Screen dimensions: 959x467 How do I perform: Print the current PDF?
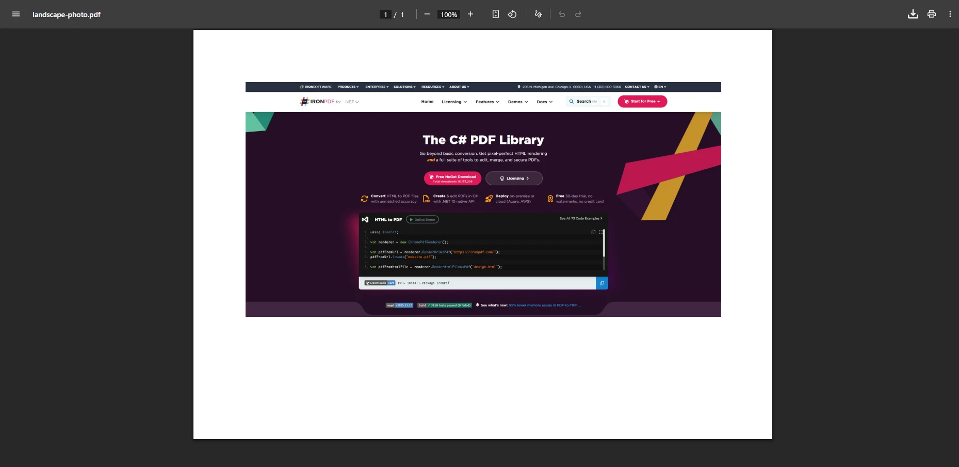click(932, 14)
